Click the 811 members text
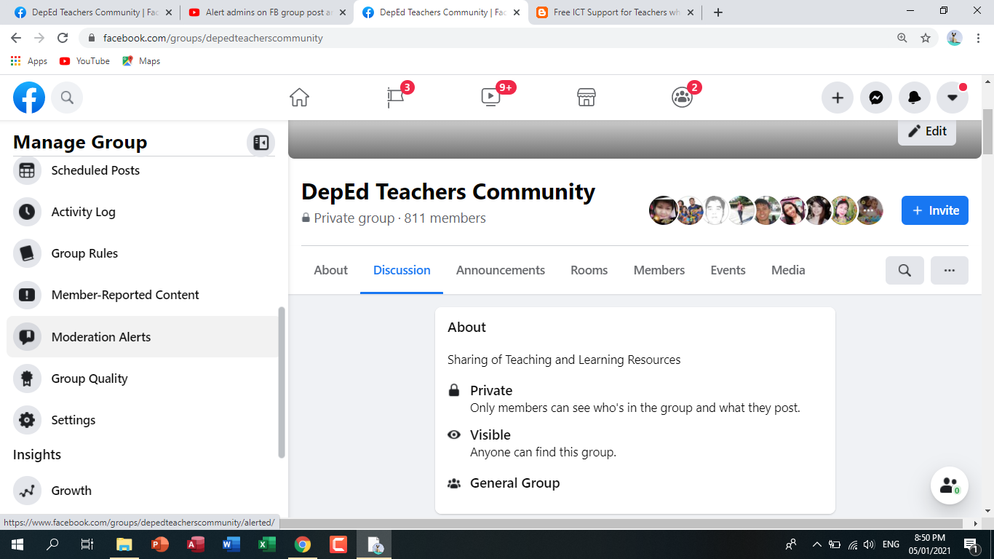 click(445, 218)
